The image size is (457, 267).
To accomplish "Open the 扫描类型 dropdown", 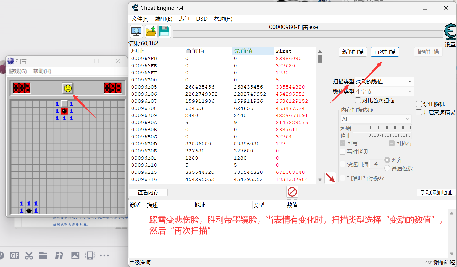I will pyautogui.click(x=384, y=81).
